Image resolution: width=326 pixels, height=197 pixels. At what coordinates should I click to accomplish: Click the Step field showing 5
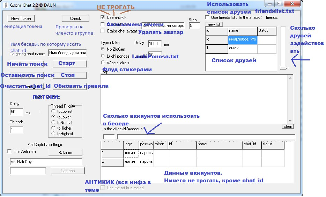pyautogui.click(x=194, y=25)
